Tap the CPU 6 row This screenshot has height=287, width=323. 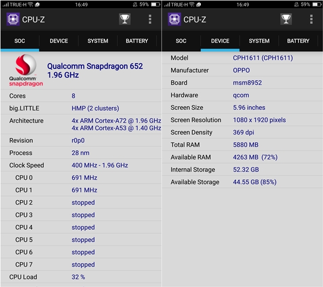tap(81, 252)
